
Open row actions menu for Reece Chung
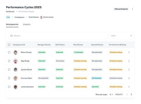(x=129, y=52)
